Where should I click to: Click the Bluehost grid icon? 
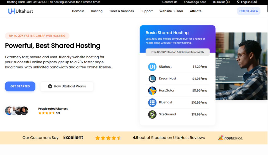pyautogui.click(x=152, y=103)
